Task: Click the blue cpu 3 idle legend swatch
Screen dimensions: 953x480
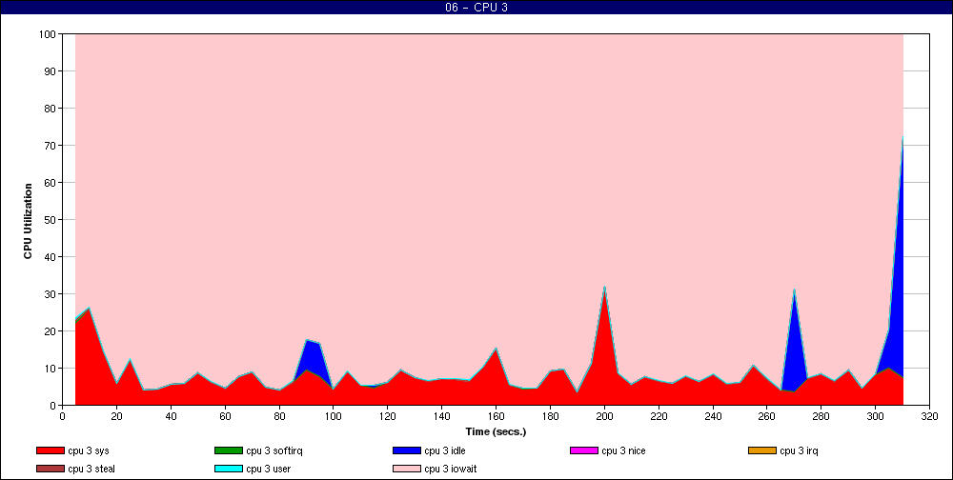Action: coord(407,450)
